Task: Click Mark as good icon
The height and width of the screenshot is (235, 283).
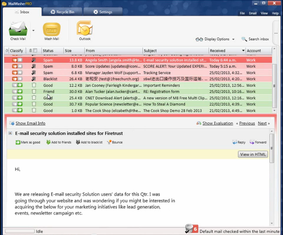Action: [18, 142]
